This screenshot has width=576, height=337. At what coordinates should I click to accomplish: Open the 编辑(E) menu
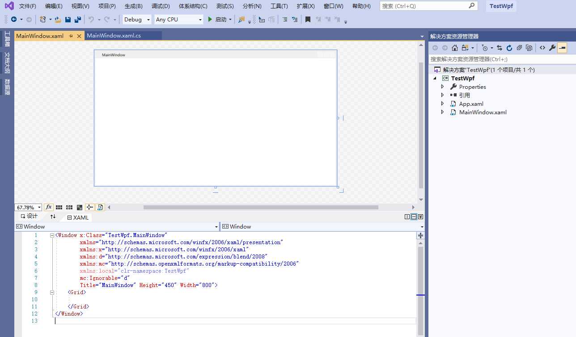click(x=54, y=6)
